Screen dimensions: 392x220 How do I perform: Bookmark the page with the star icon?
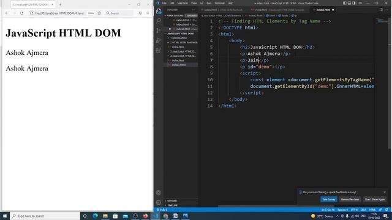[x=99, y=13]
